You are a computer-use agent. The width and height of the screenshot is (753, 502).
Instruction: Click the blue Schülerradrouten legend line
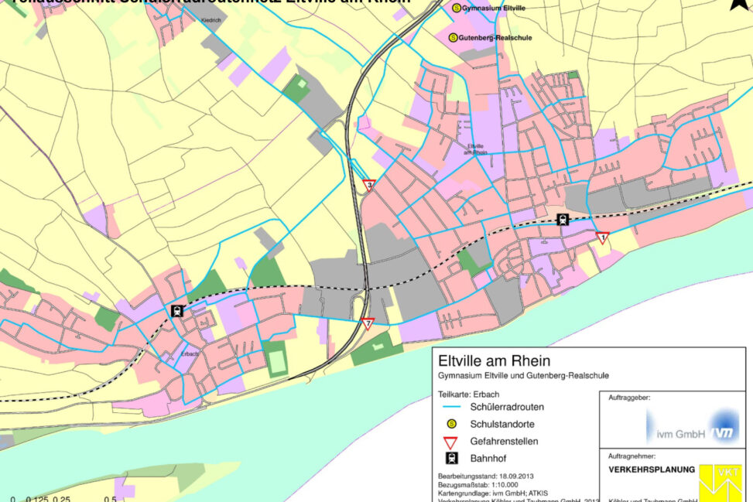point(452,407)
